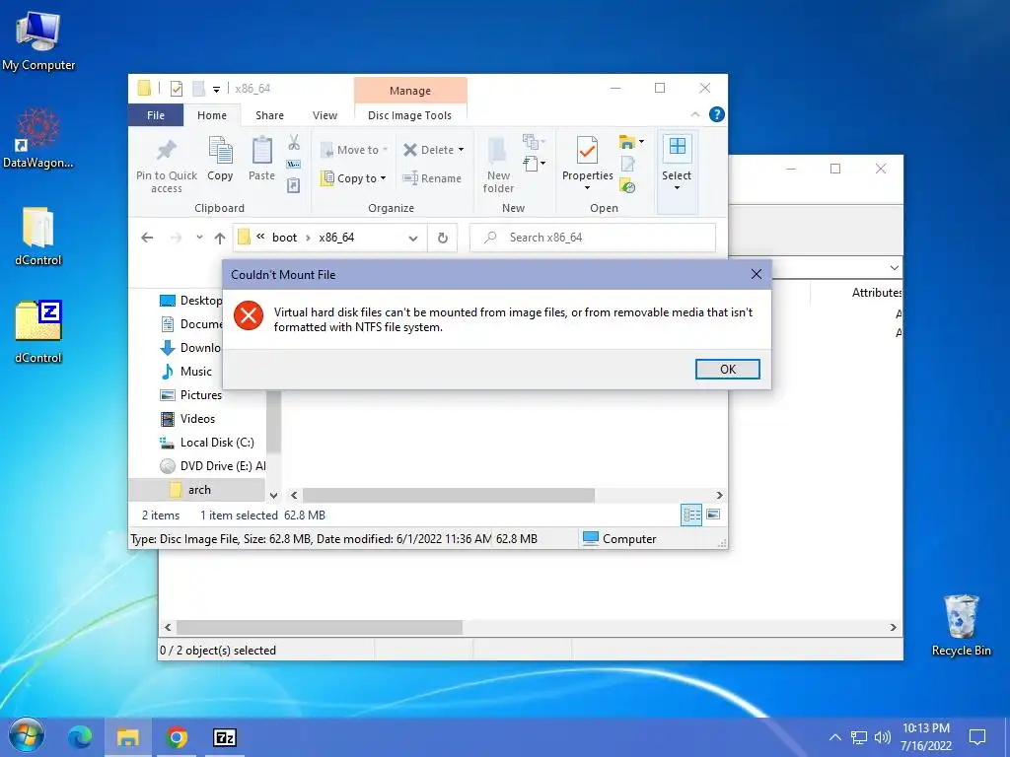Open the Disc Image Tools tab

tap(409, 115)
